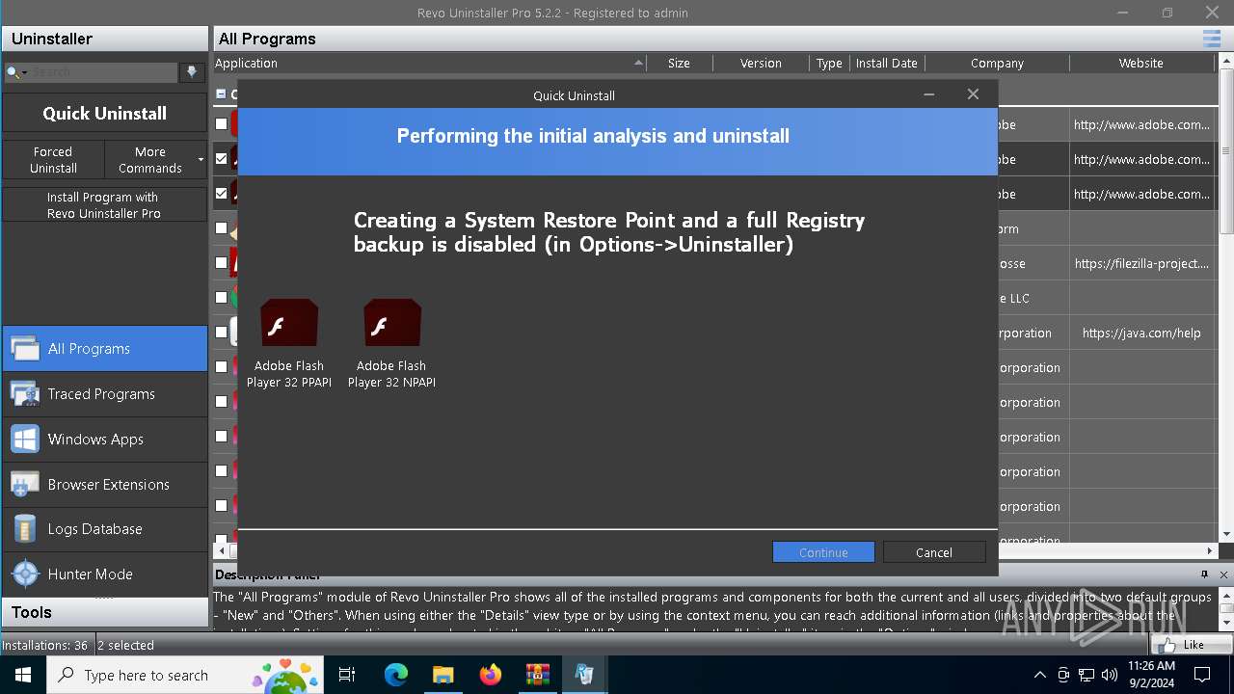Sort by Install Date column
Screen dimensions: 1234x694
click(886, 63)
